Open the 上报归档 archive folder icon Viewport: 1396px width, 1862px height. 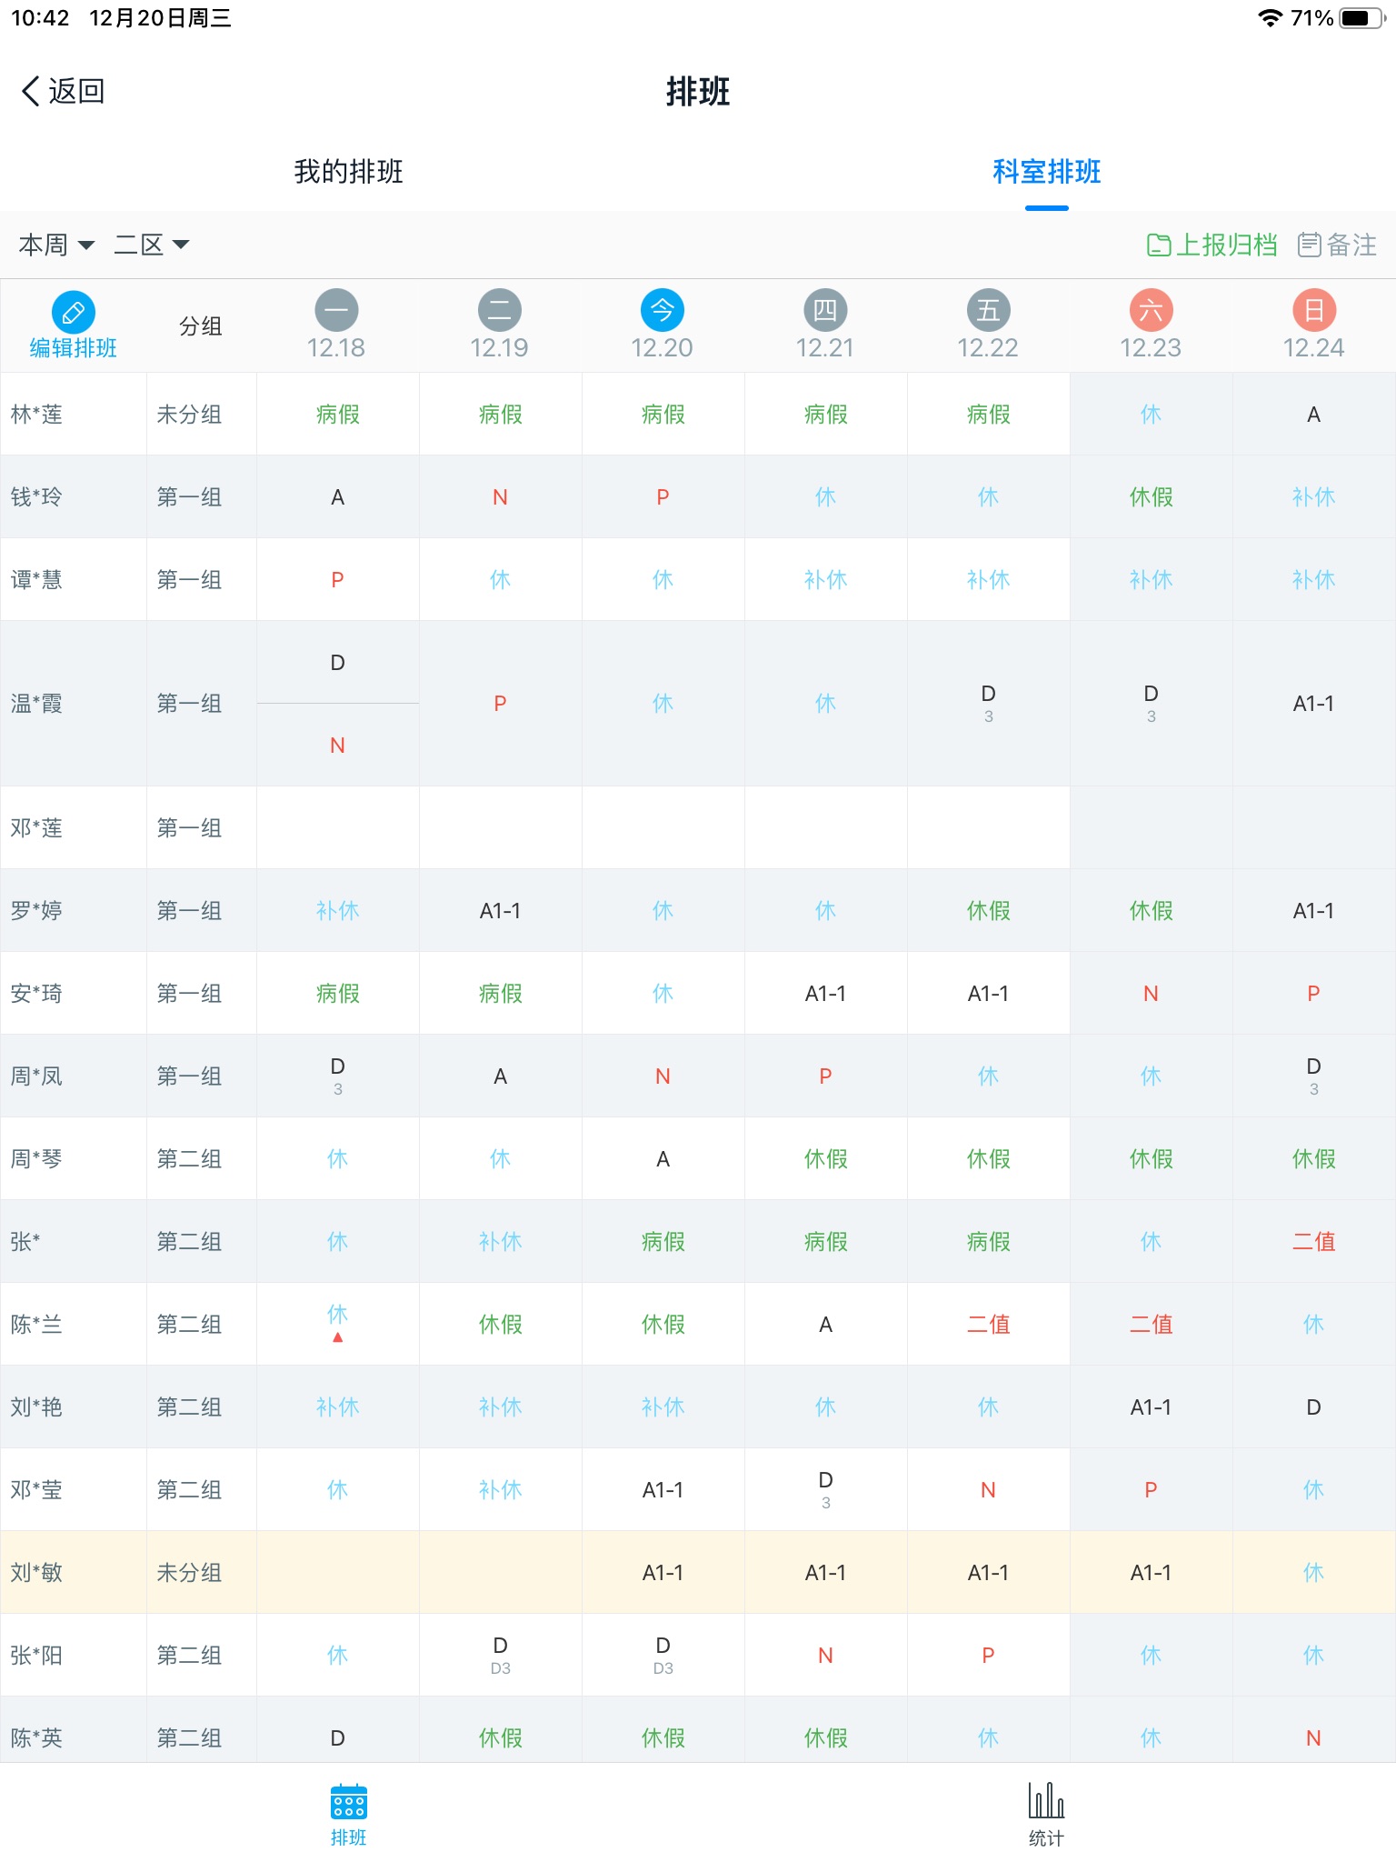[1159, 245]
